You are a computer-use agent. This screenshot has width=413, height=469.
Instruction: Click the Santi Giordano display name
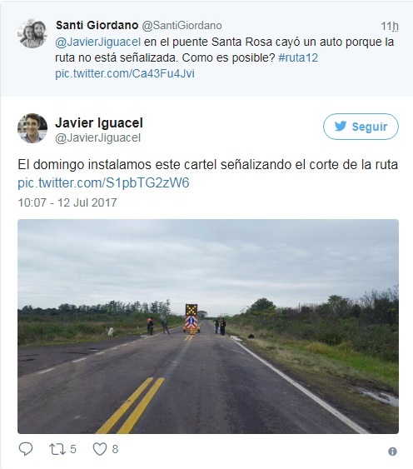(x=97, y=25)
